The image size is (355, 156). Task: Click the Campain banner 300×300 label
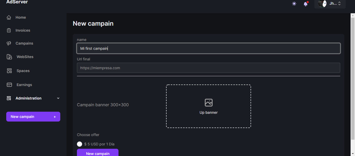coord(103,105)
